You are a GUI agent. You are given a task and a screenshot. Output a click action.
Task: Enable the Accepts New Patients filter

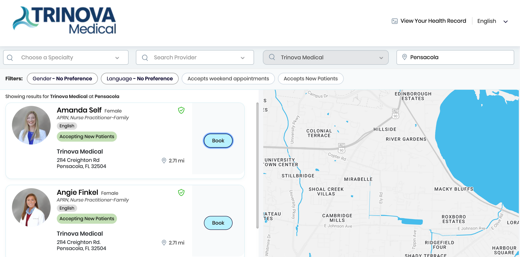(x=311, y=79)
